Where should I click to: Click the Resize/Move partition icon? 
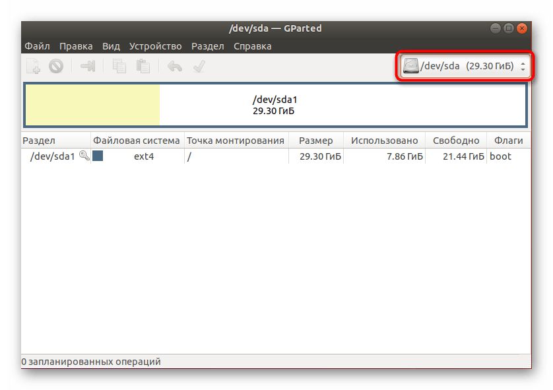click(88, 66)
